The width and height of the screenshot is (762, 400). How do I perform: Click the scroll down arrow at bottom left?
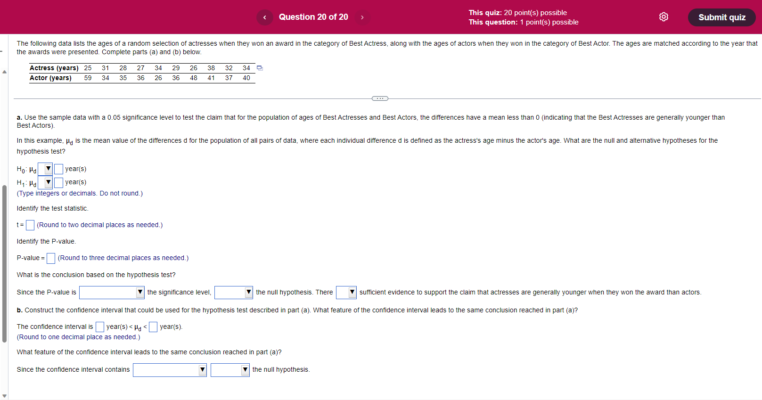point(4,396)
